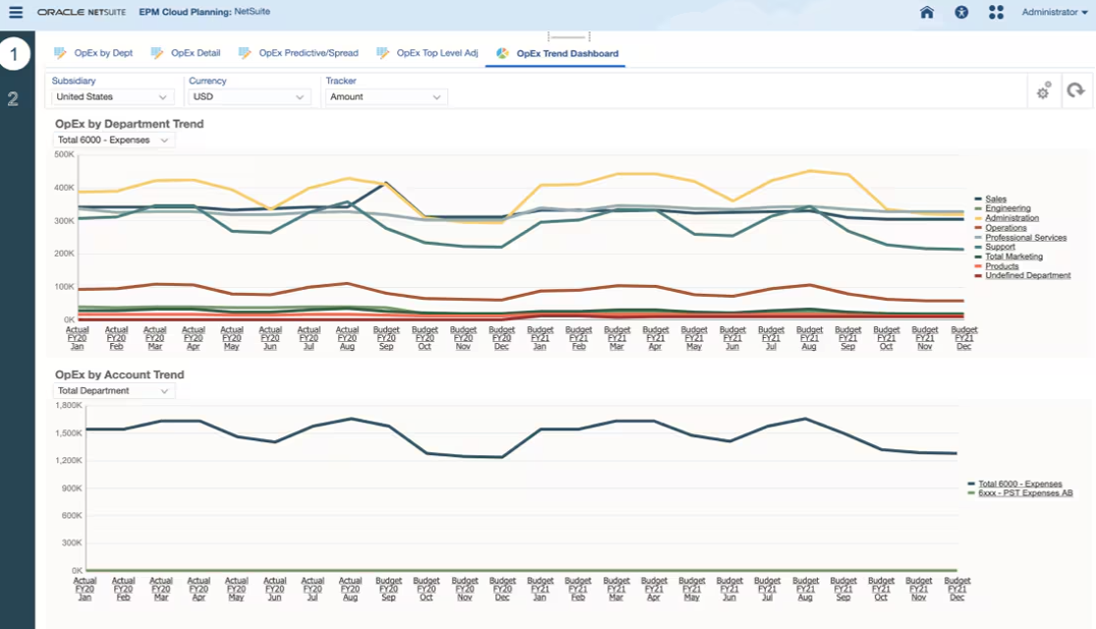Image resolution: width=1096 pixels, height=629 pixels.
Task: Open the accessibility settings icon
Action: [960, 13]
